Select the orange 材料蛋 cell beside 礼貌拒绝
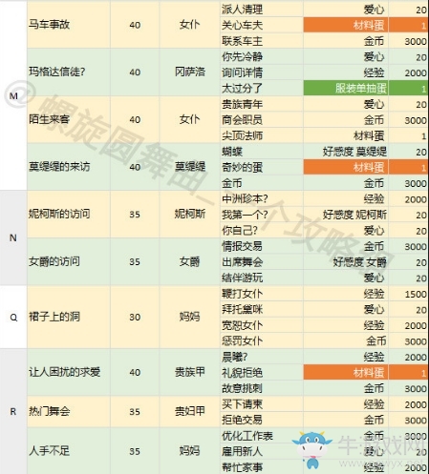The width and height of the screenshot is (429, 474). click(346, 372)
